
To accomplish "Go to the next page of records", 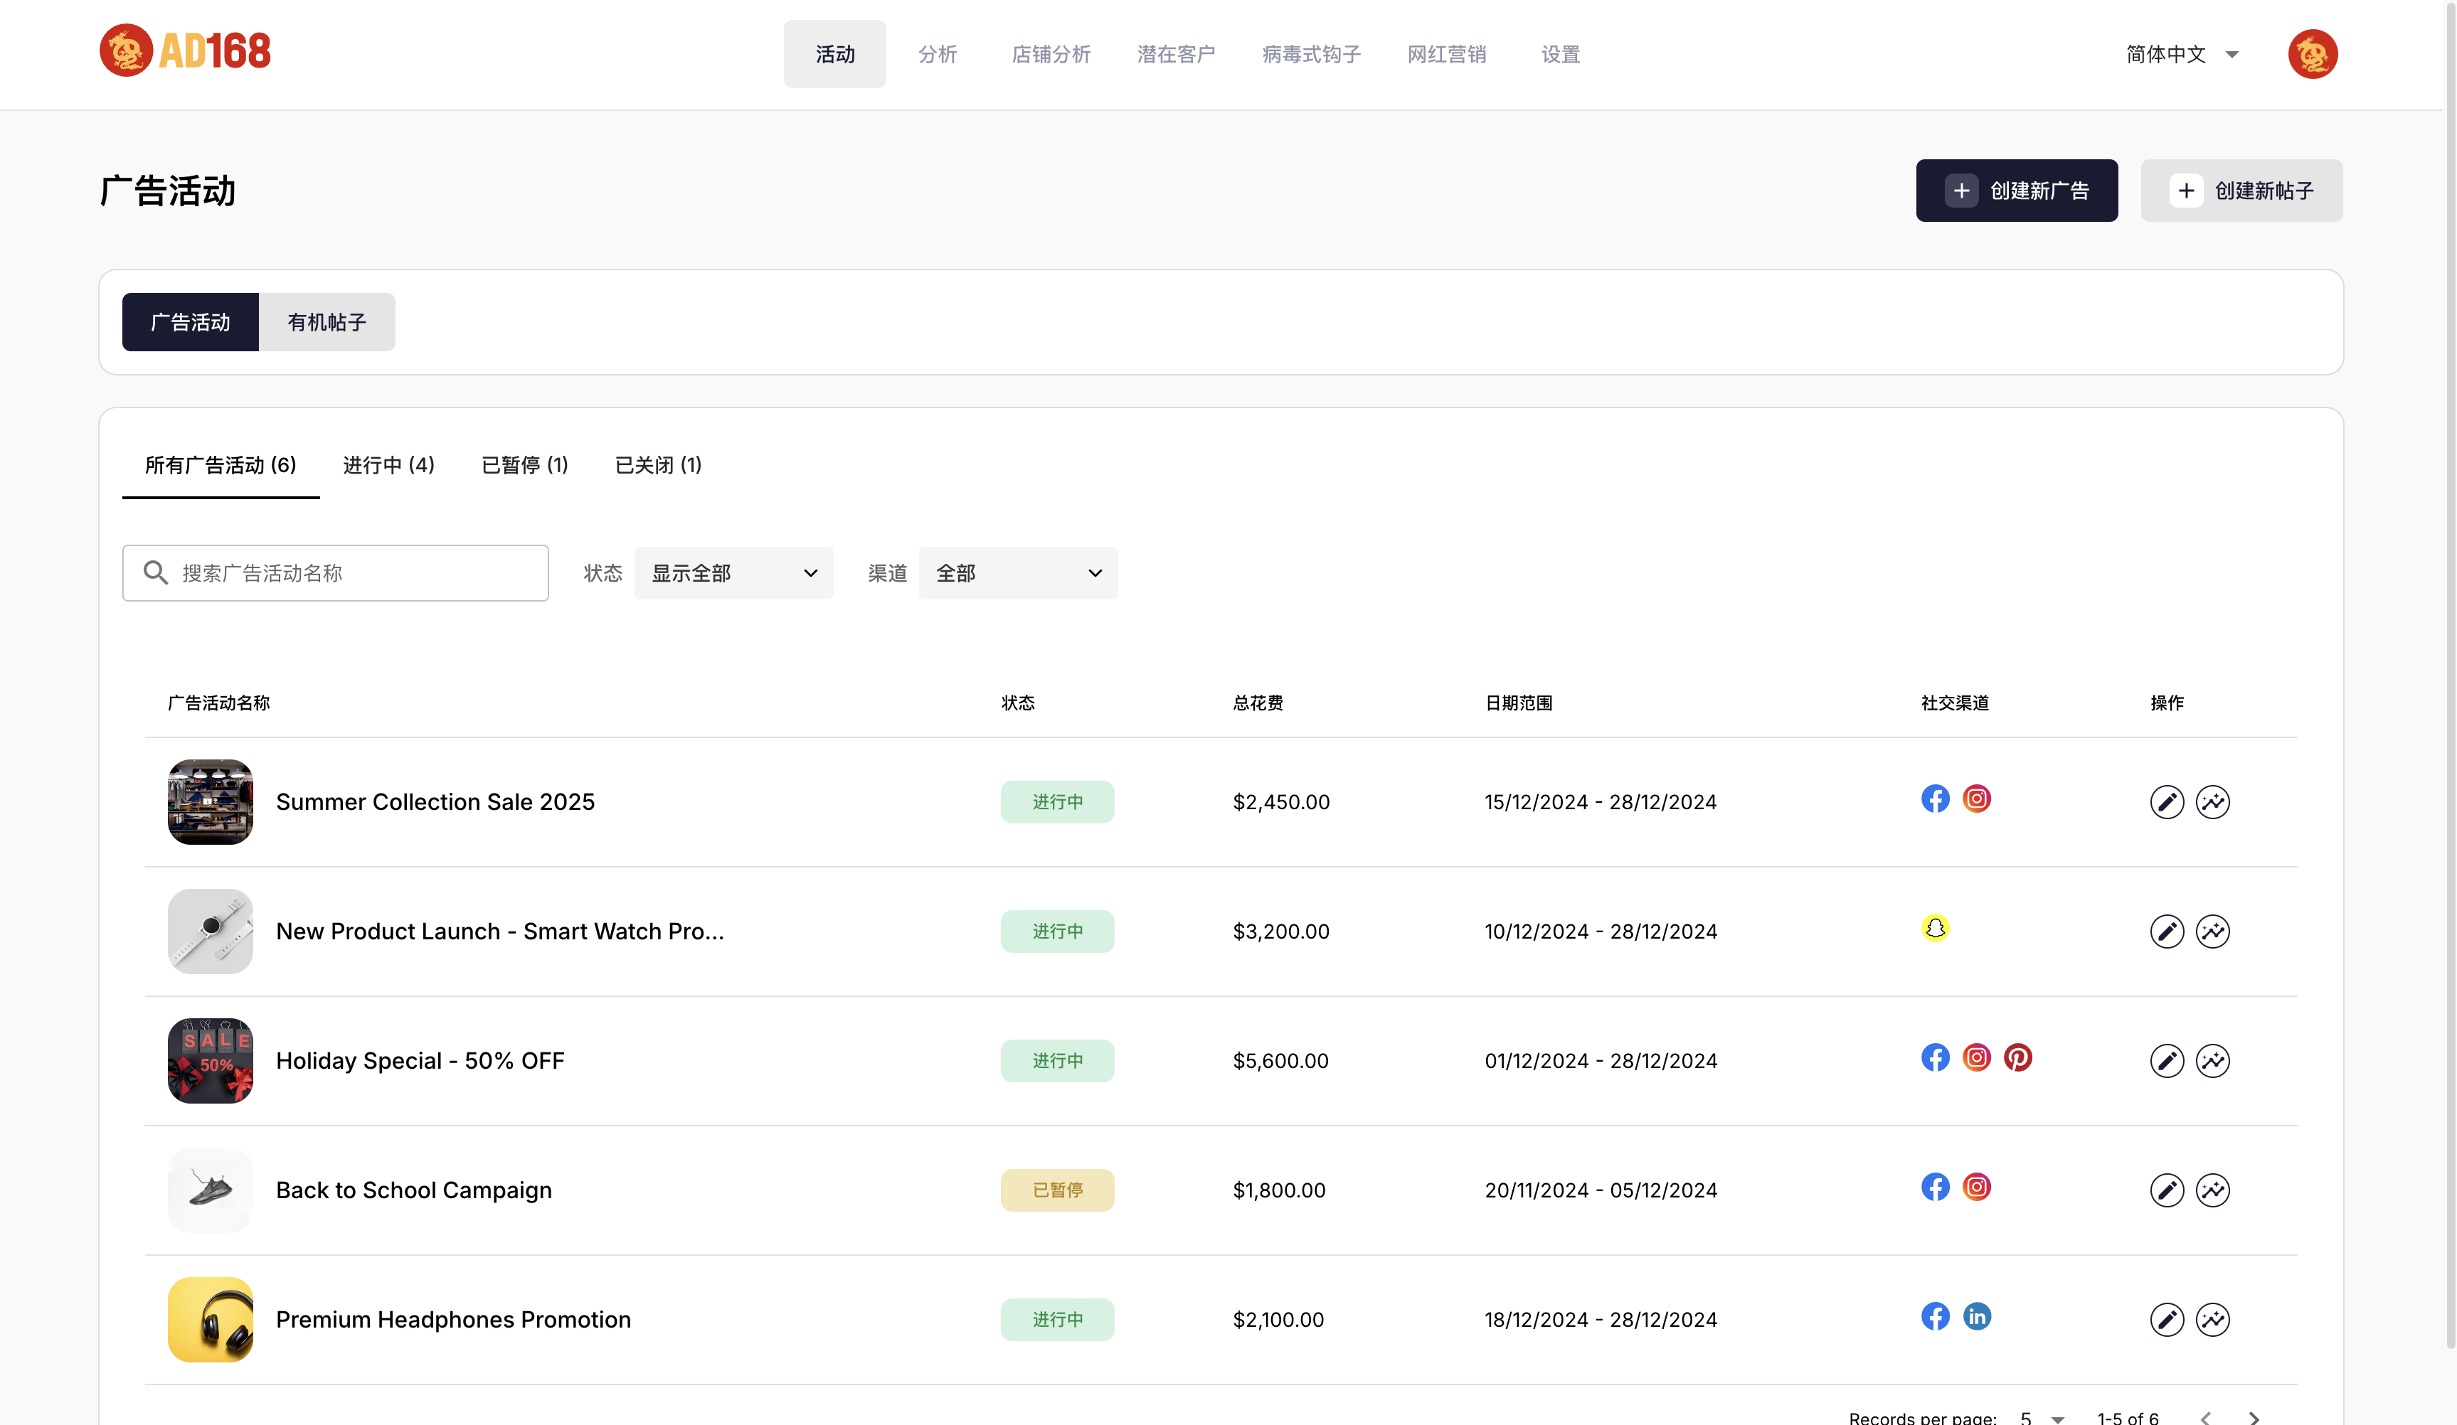I will click(2254, 1418).
